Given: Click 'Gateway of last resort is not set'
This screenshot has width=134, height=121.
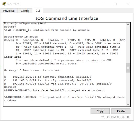Looking at the screenshot, I should click(32, 70).
